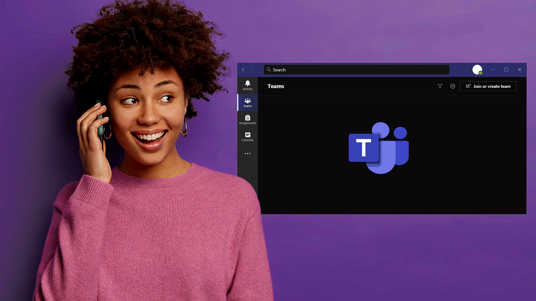Click Join or create team button
536x301 pixels.
pos(488,86)
